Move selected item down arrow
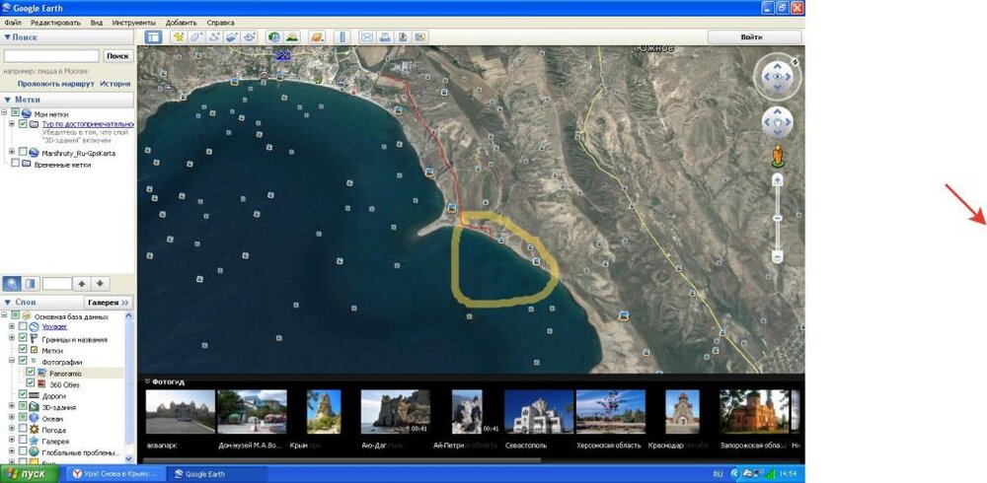 click(x=100, y=284)
